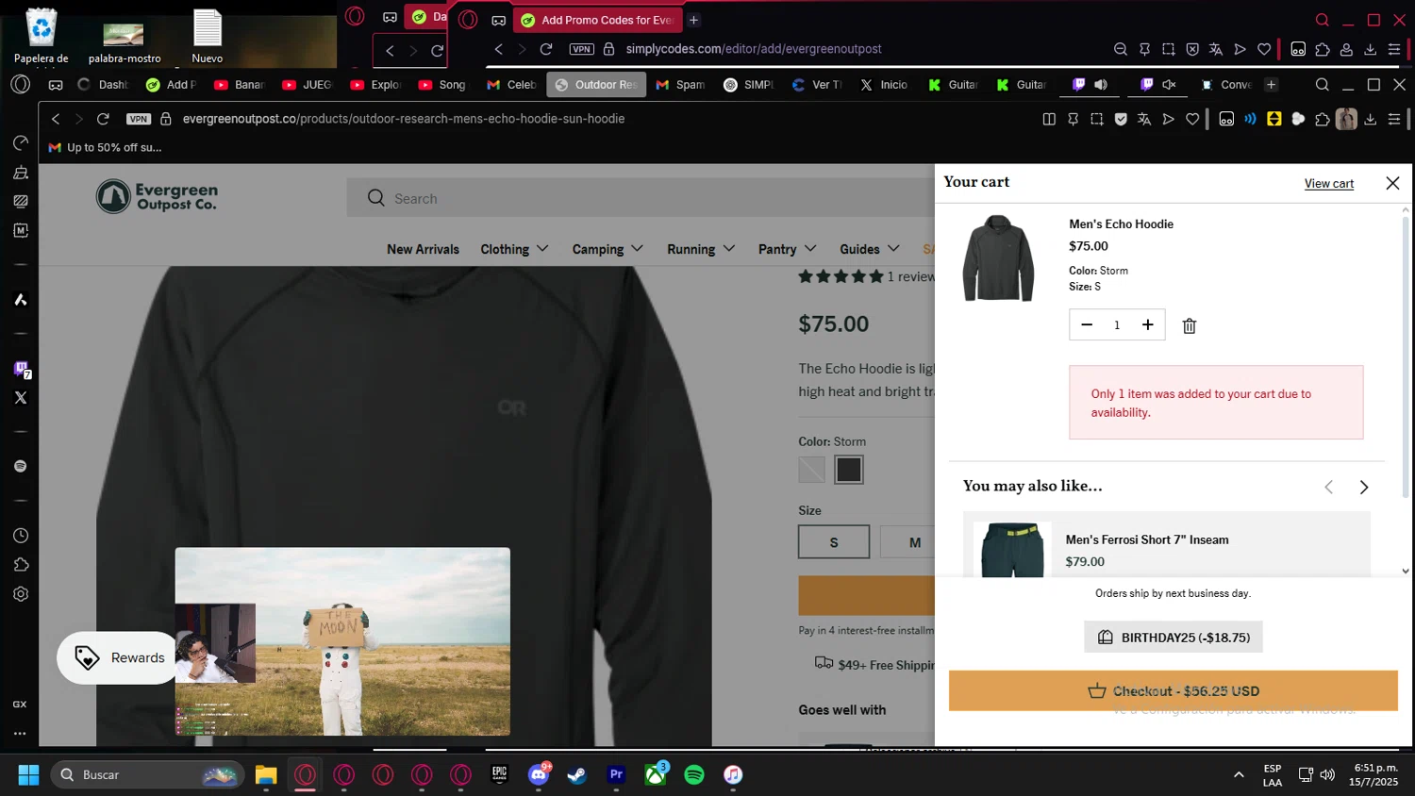This screenshot has height=796, width=1415.
Task: Click taskbar Buscar search box
Action: (x=148, y=774)
